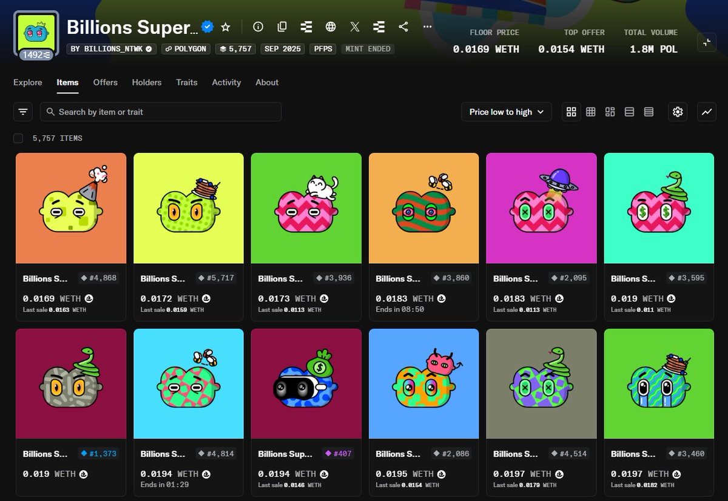Open the Price low to high sort dropdown
The width and height of the screenshot is (728, 501).
507,112
